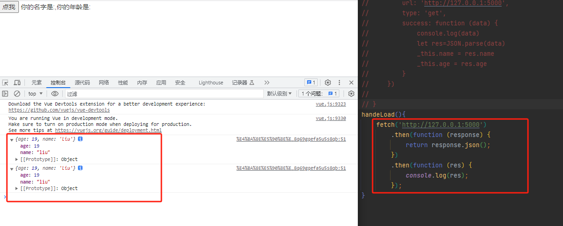Click the 点我 button on the page

pos(9,7)
